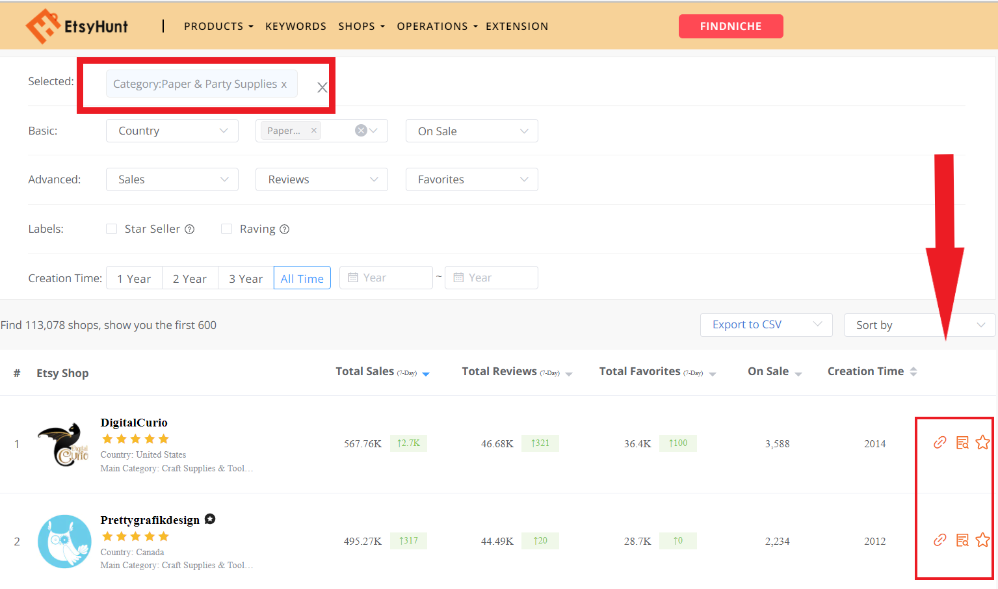This screenshot has width=998, height=589.
Task: Sort by Total Sales arrow
Action: (x=426, y=374)
